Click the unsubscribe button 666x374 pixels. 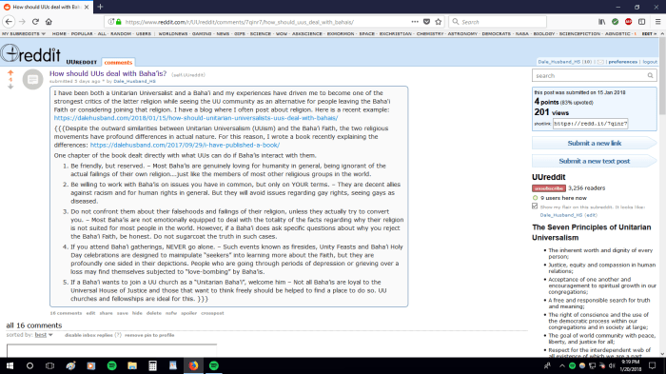pos(549,187)
